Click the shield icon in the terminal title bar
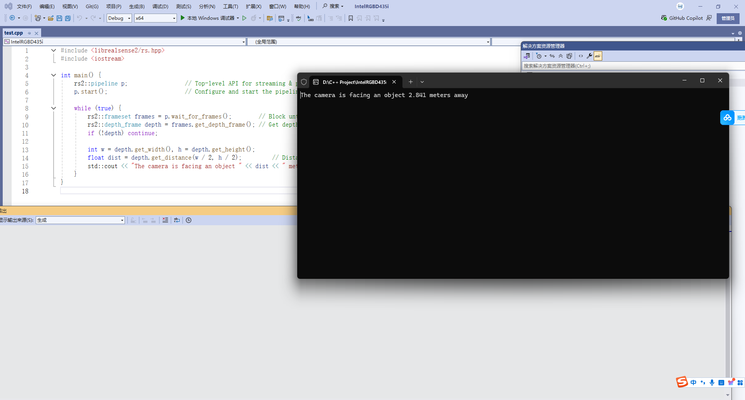Viewport: 745px width, 400px height. pos(304,82)
